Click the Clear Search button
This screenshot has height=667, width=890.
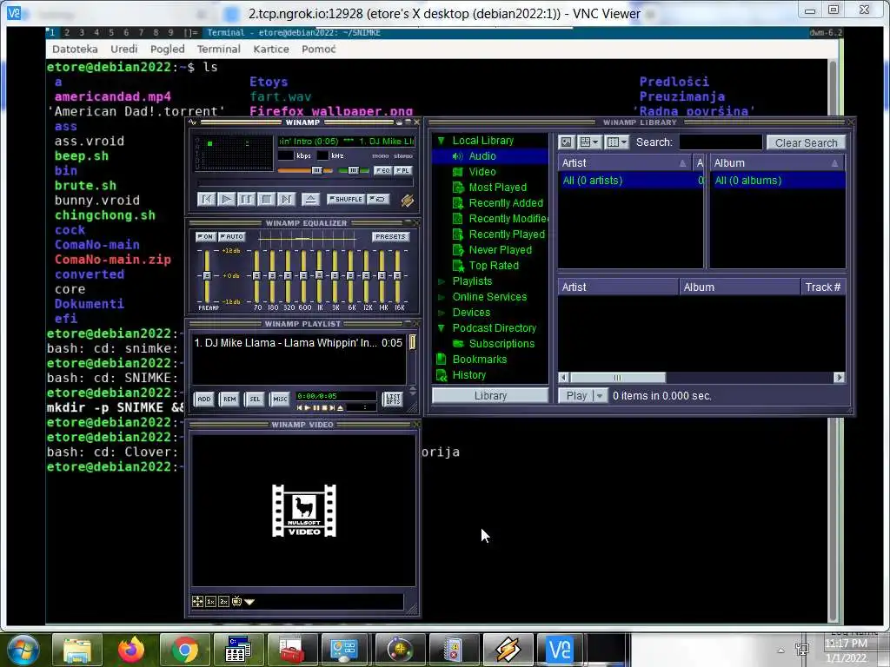tap(806, 143)
